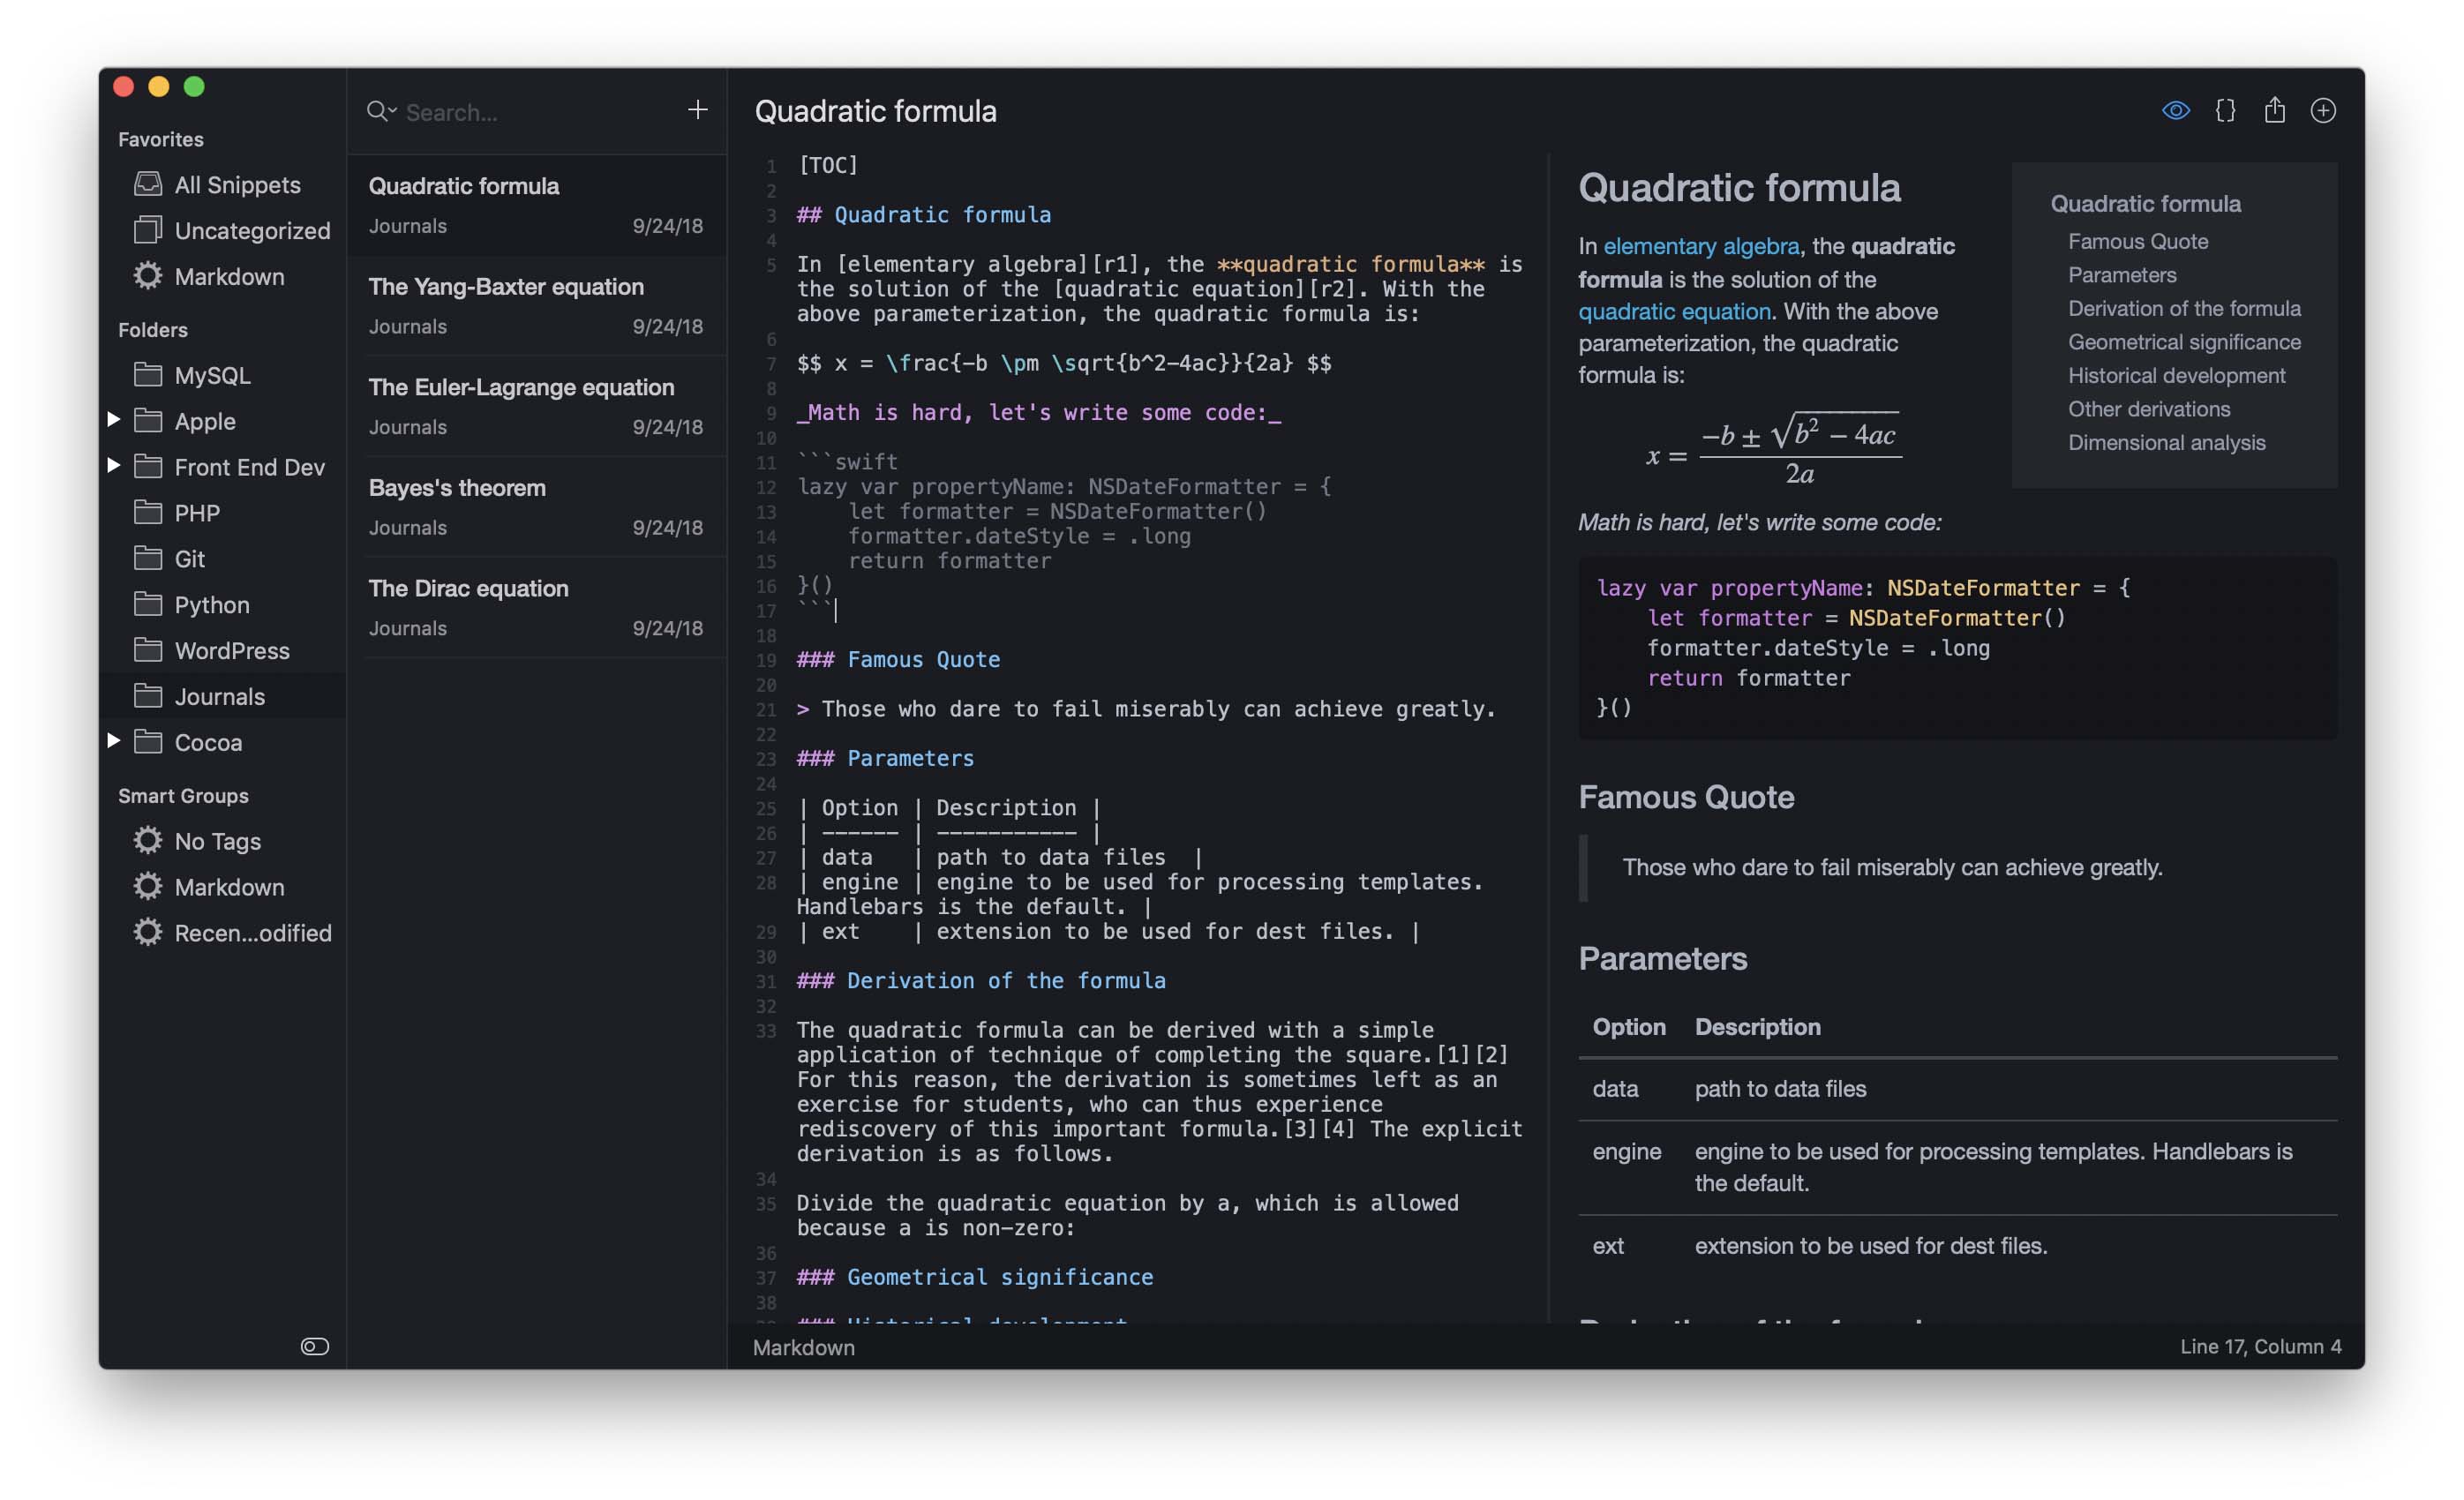The image size is (2464, 1500).
Task: Click the ### Derivation of the formula editor line
Action: click(x=981, y=980)
